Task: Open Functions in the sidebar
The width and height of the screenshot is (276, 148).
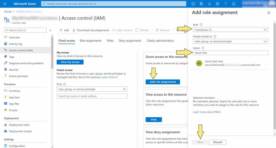Action: pyautogui.click(x=15, y=91)
